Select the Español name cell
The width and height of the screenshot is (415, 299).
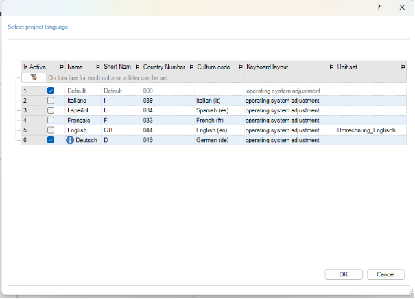pyautogui.click(x=83, y=110)
